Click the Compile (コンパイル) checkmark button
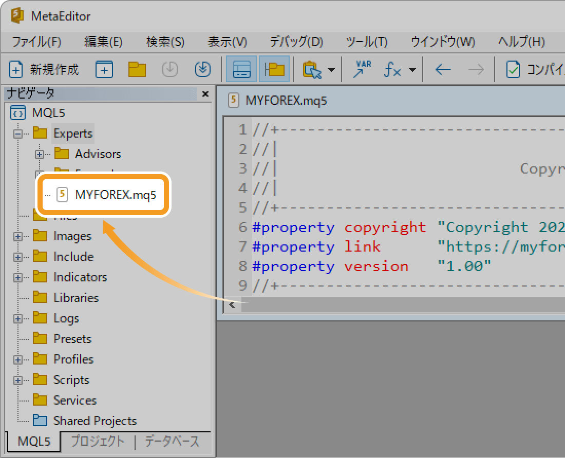 pos(535,69)
